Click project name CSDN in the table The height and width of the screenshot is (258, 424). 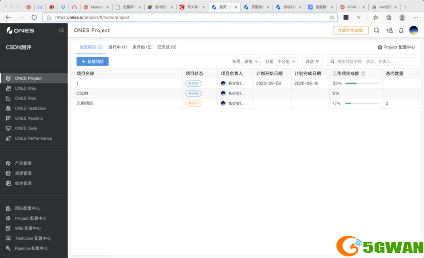click(82, 93)
